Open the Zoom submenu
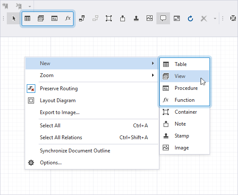 92,75
